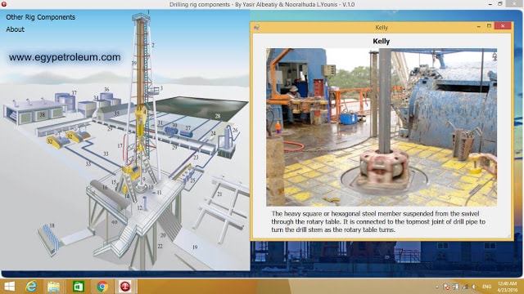Select component 39 on the mast
The image size is (524, 294).
134,63
